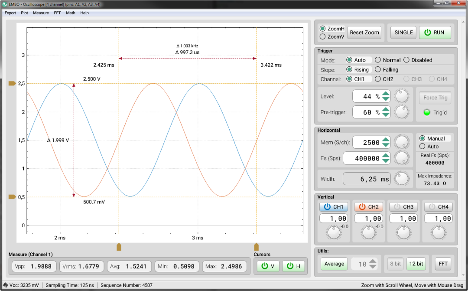Click the green RUN power button

435,32
